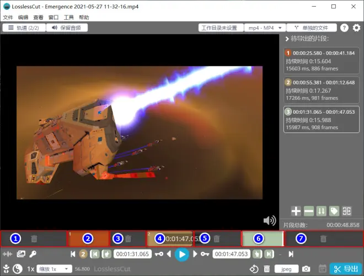Select segment 3 starting at 00:01:31.065 in the list
This screenshot has height=276, width=364.
tap(322, 120)
